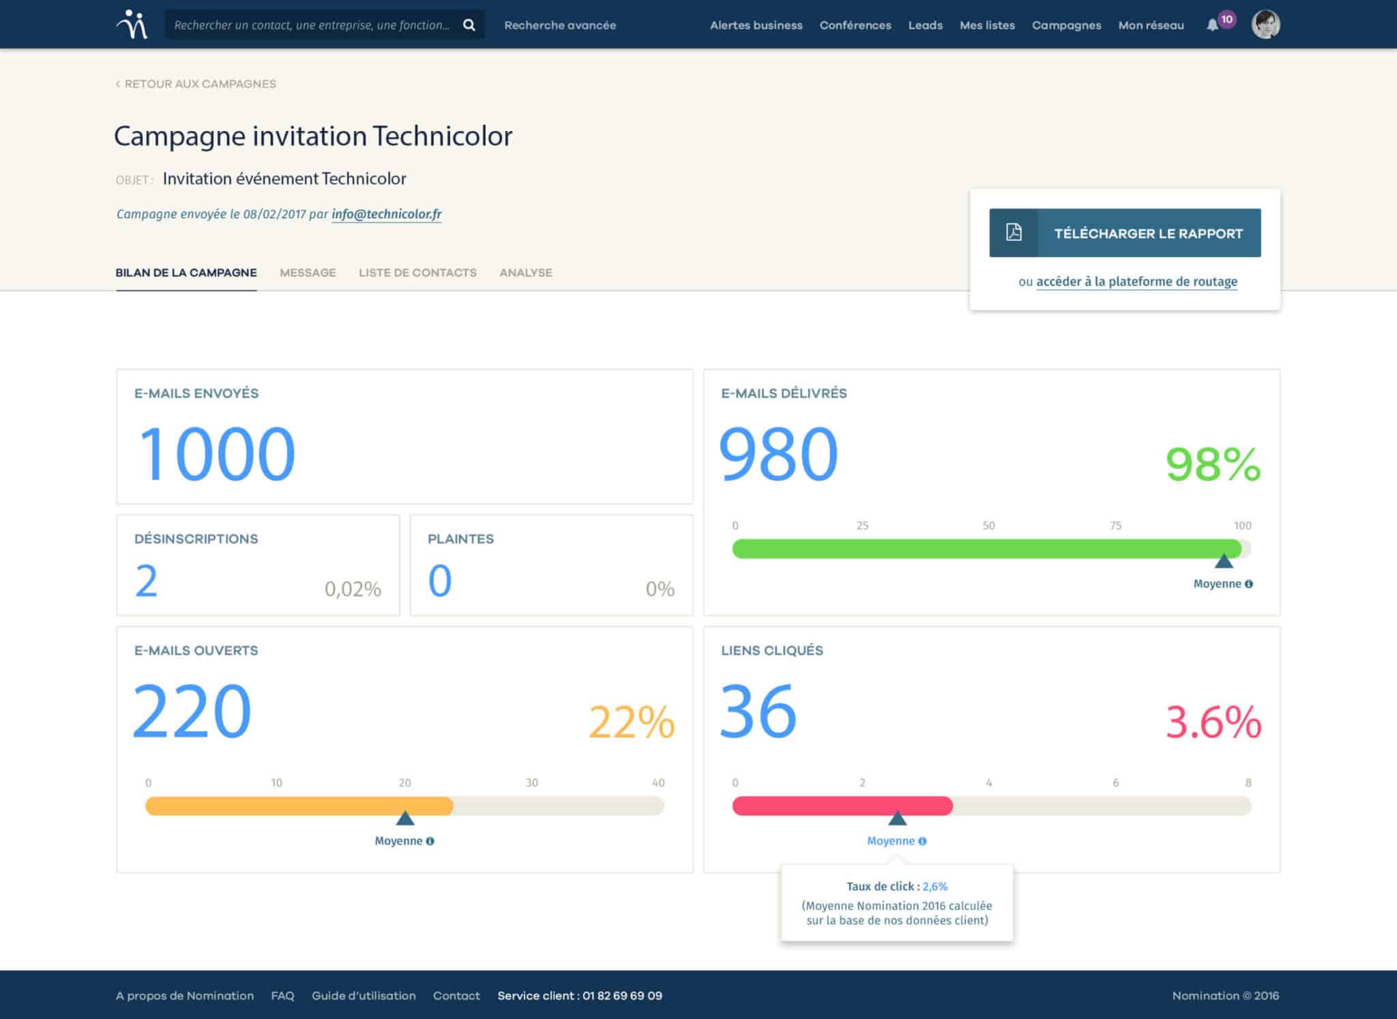Screen dimensions: 1397x1019
Task: Click the Nomination logo icon
Action: tap(132, 25)
